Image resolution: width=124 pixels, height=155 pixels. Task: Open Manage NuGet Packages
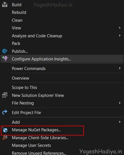36,130
